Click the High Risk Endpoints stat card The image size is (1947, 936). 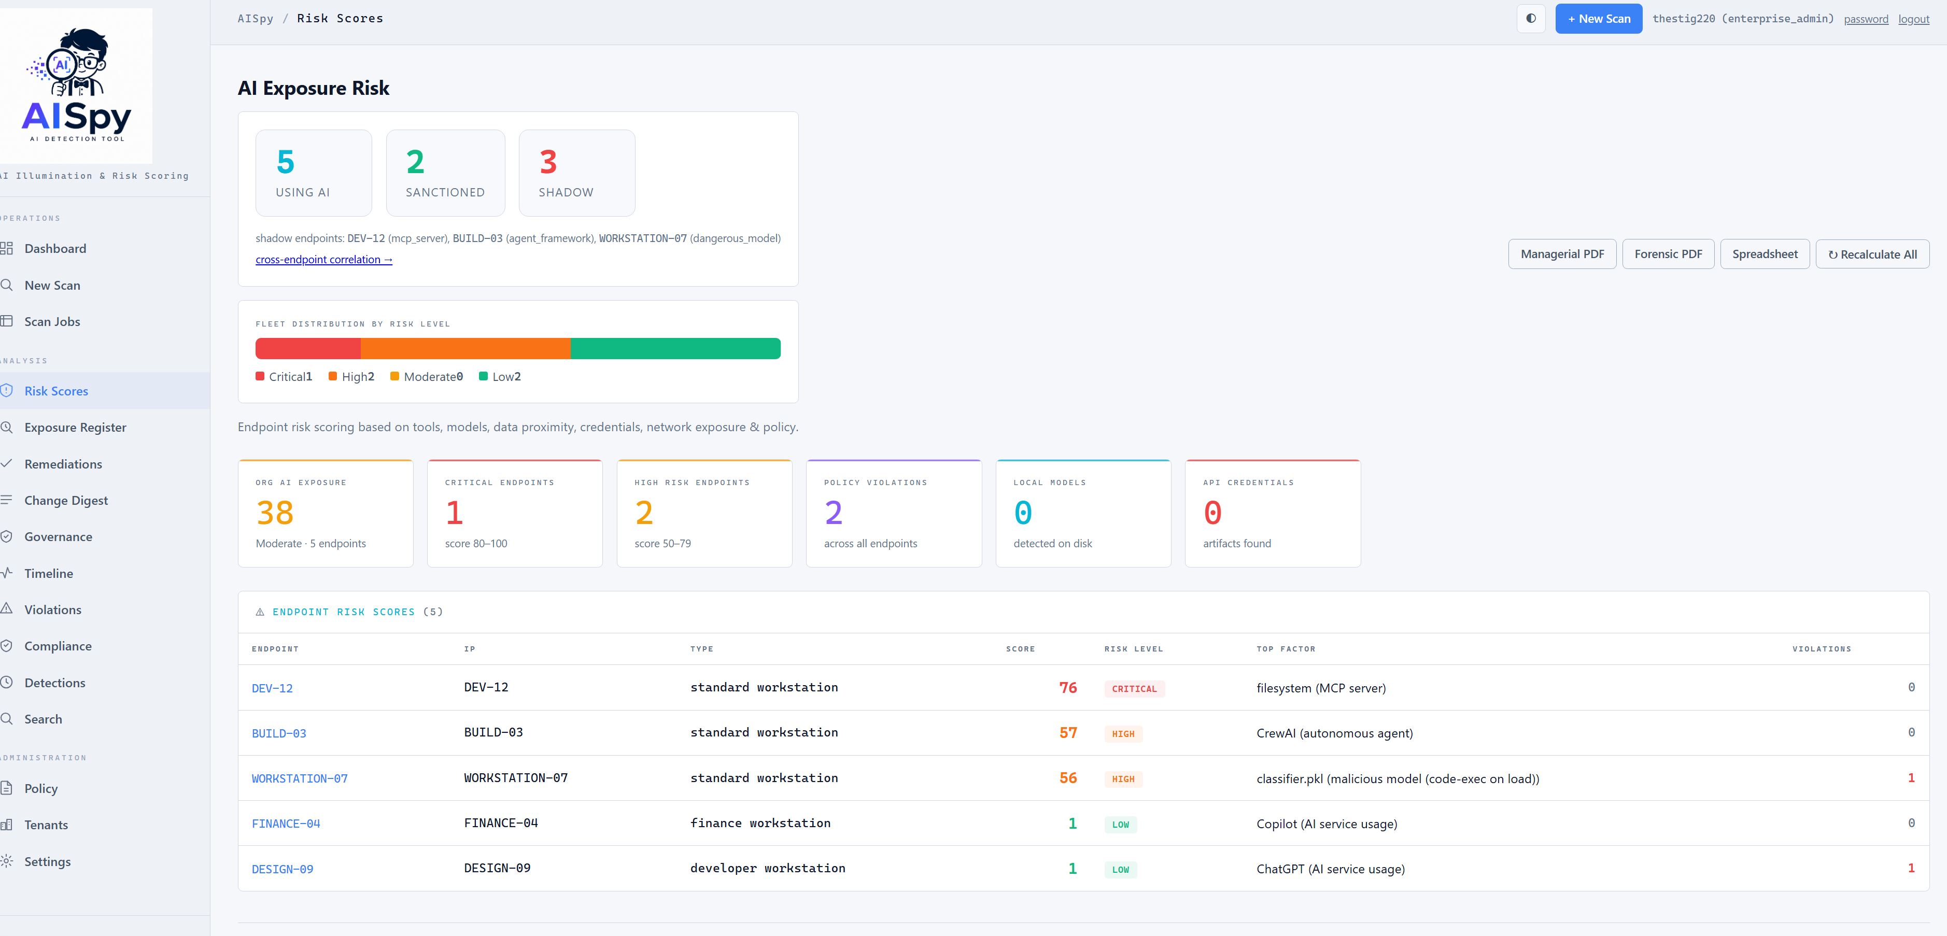coord(704,513)
